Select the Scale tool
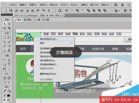Image resolution: width=139 pixels, height=103 pixels. coord(4,28)
